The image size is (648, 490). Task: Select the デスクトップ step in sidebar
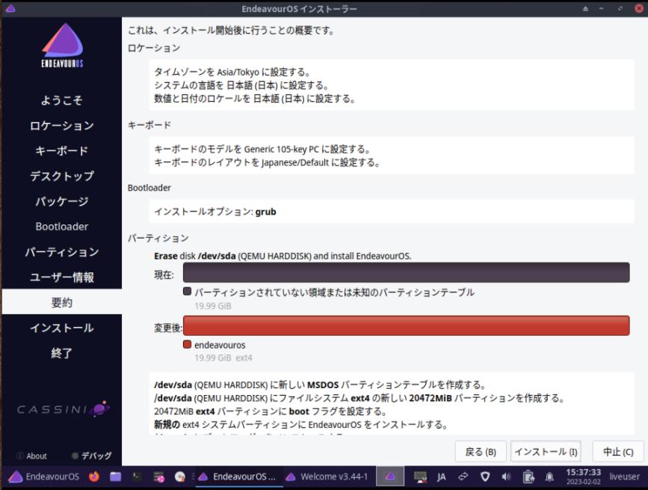pyautogui.click(x=61, y=176)
